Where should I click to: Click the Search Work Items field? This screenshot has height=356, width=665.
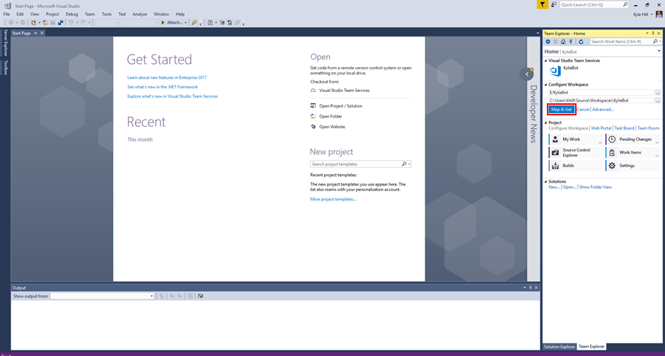pos(625,42)
